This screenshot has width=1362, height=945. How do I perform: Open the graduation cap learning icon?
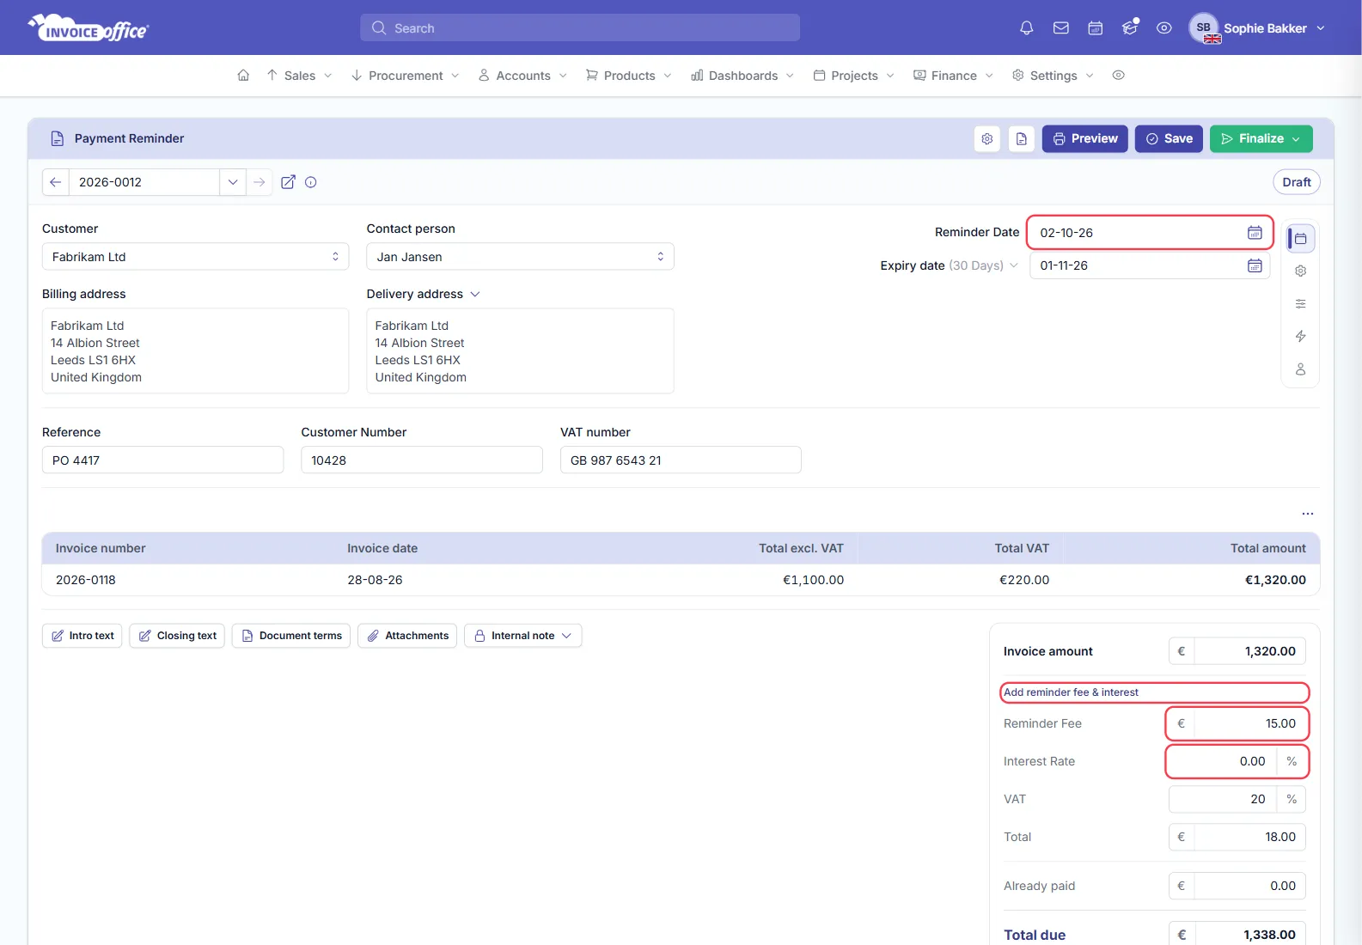1130,28
